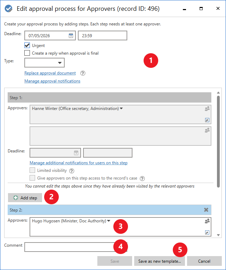Expand Hugo Hugosen approver dropdown arrow
The width and height of the screenshot is (226, 270).
point(108,221)
